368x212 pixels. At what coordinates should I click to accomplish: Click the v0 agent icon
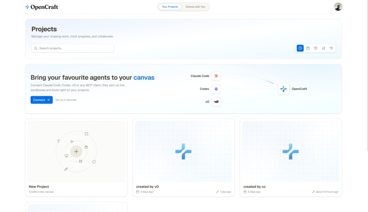coord(216,102)
